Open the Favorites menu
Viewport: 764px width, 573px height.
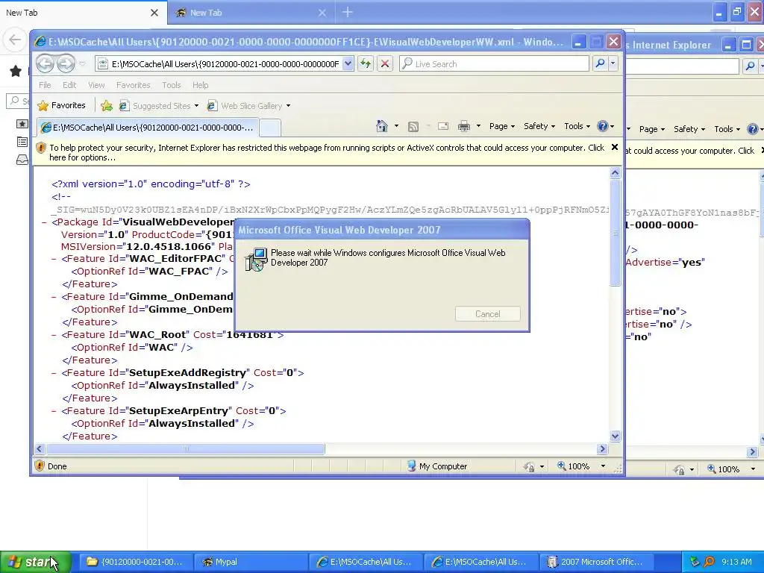[x=133, y=85]
